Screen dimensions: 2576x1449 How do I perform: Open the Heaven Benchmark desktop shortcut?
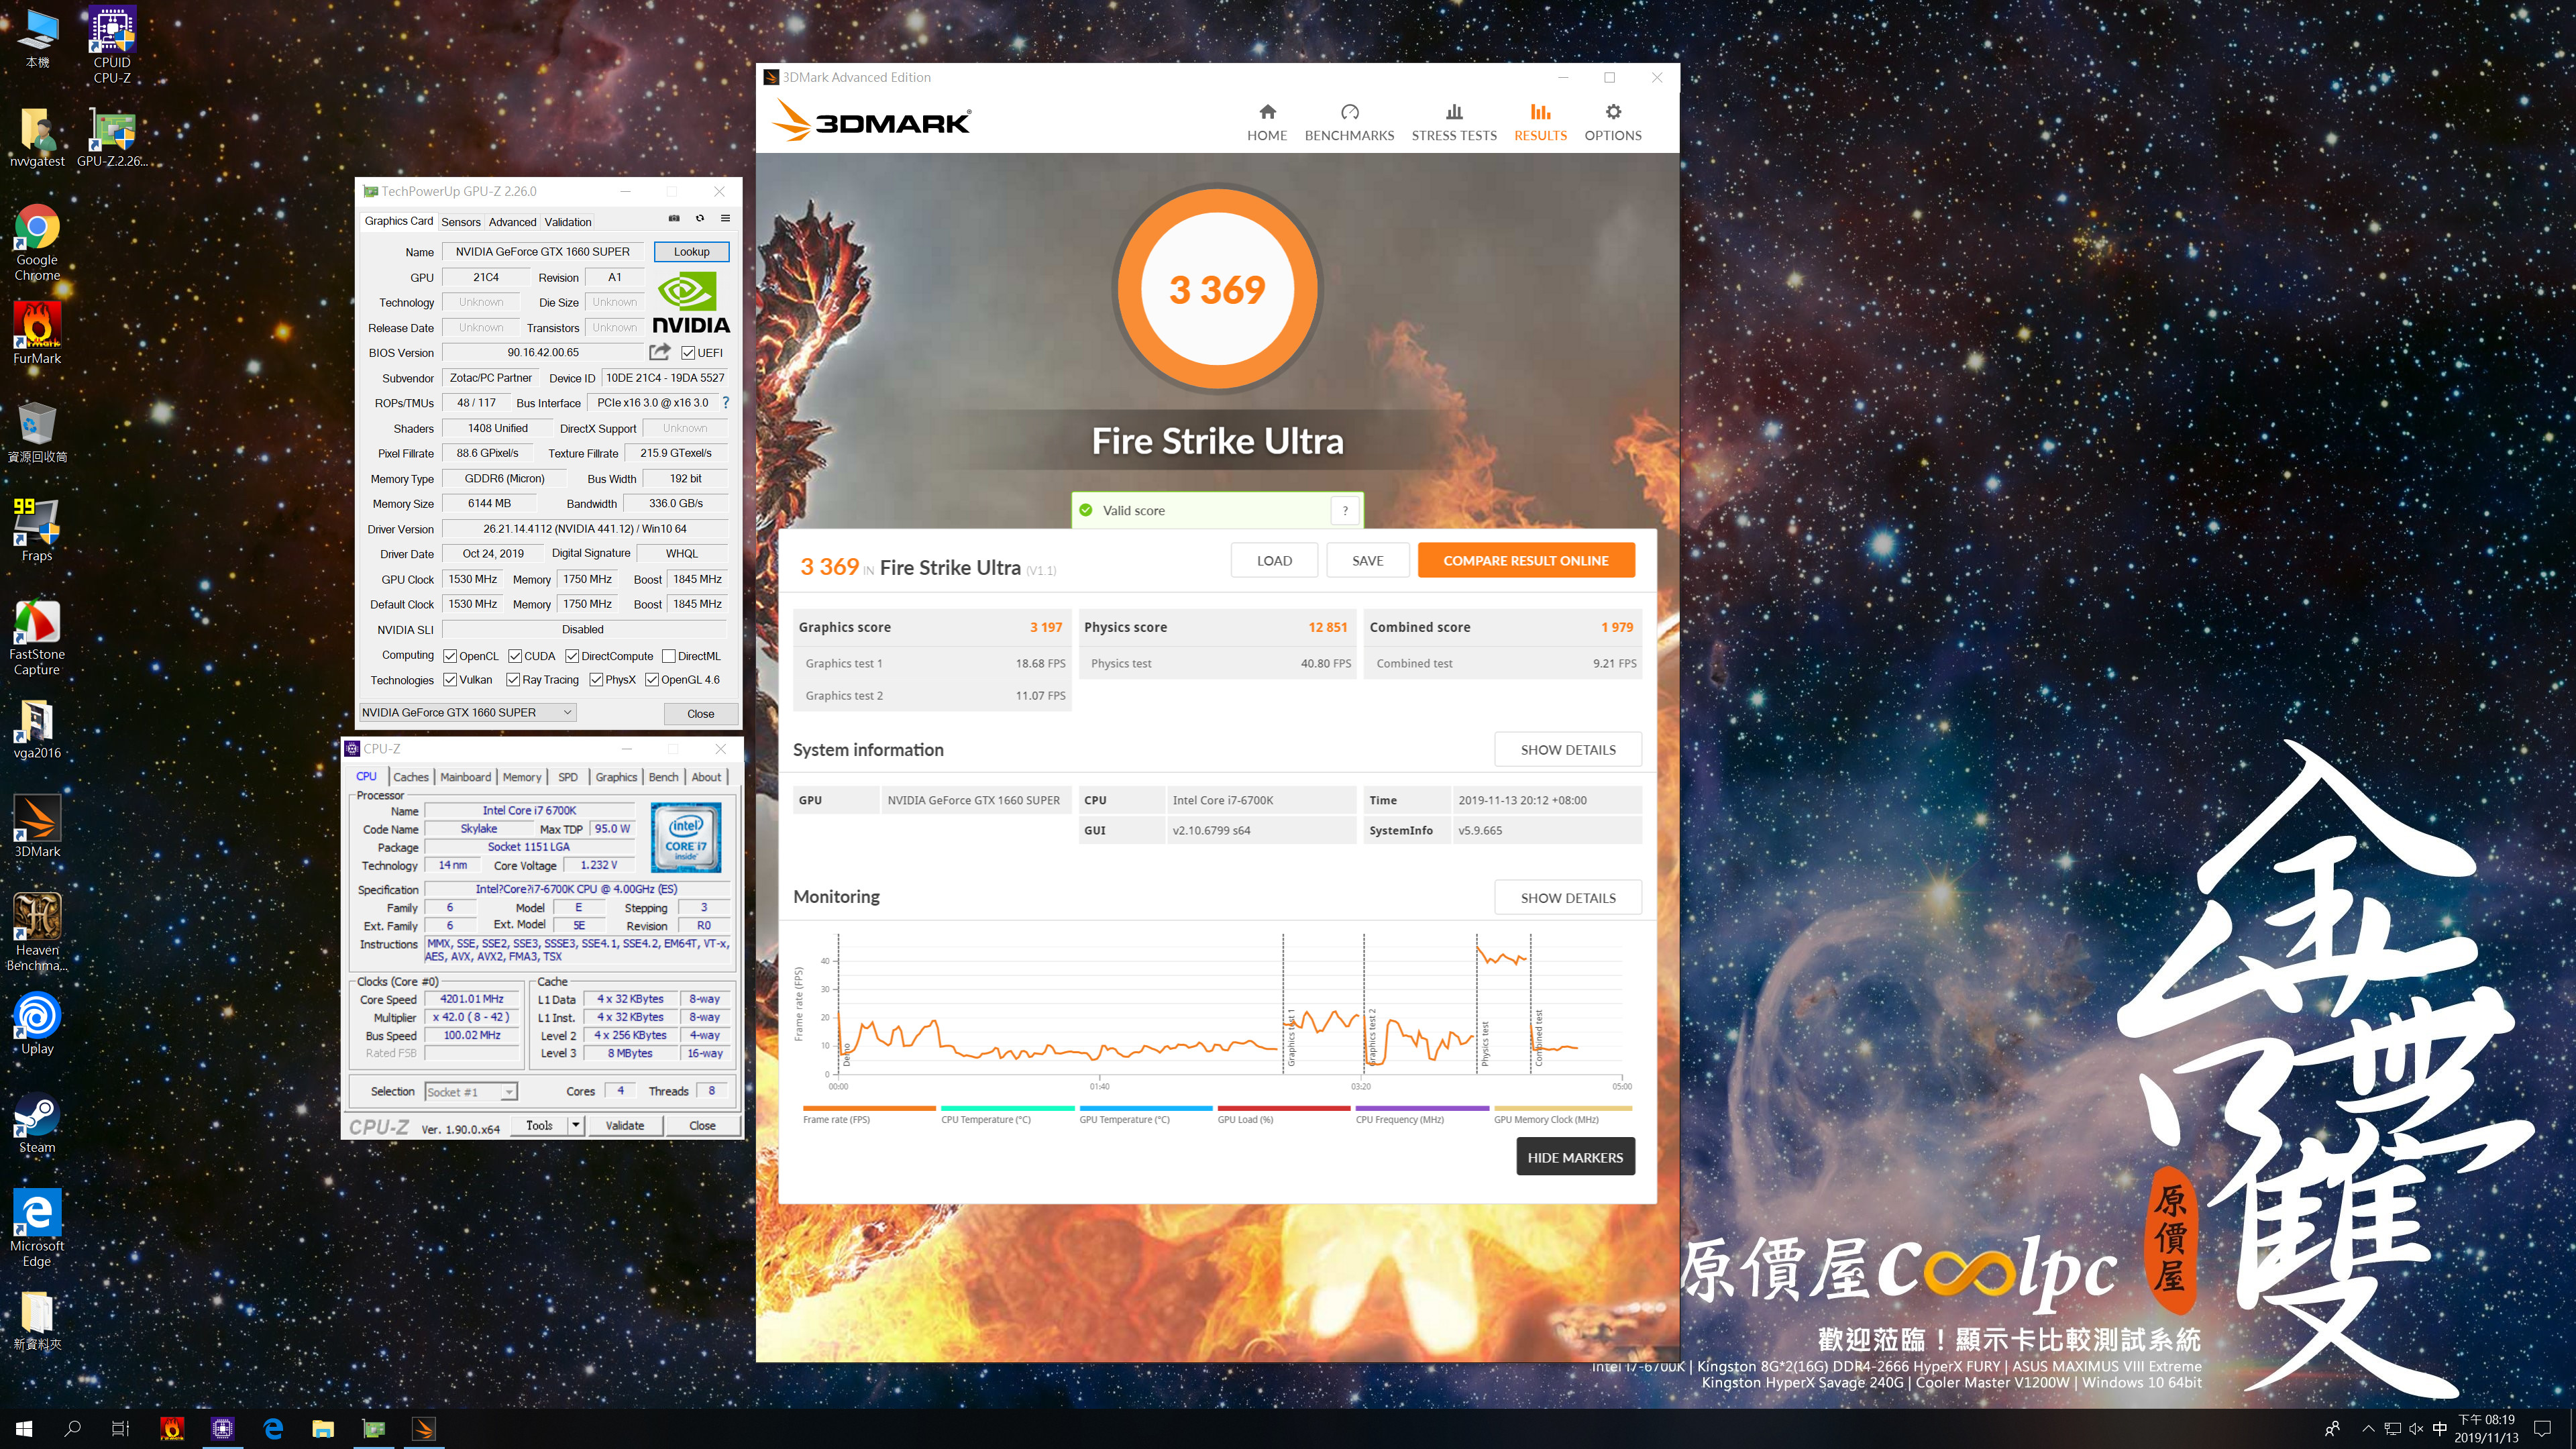click(x=37, y=932)
